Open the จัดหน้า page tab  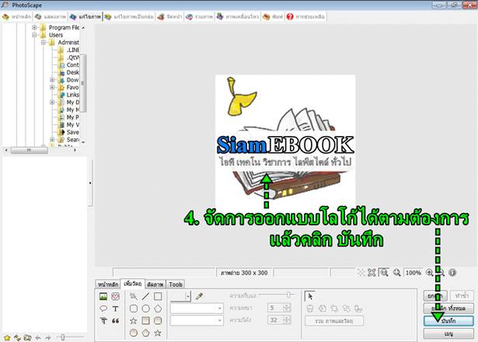click(x=169, y=16)
